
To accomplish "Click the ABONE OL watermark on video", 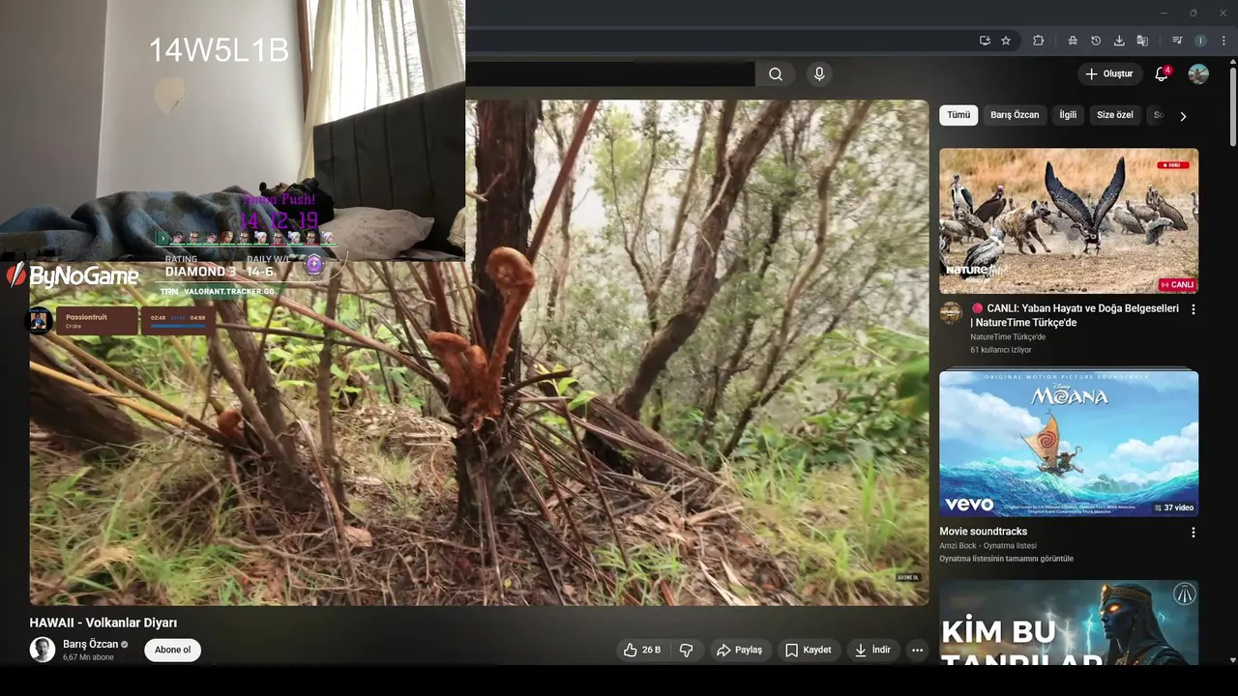I will point(907,577).
